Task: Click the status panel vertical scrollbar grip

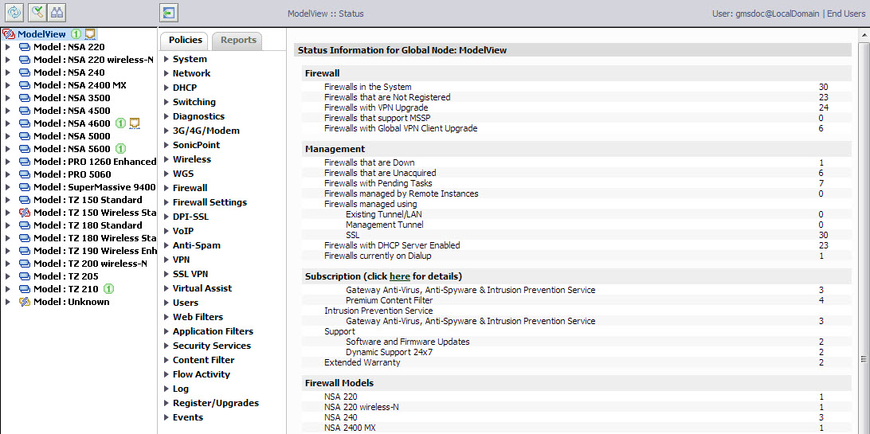Action: tap(864, 359)
